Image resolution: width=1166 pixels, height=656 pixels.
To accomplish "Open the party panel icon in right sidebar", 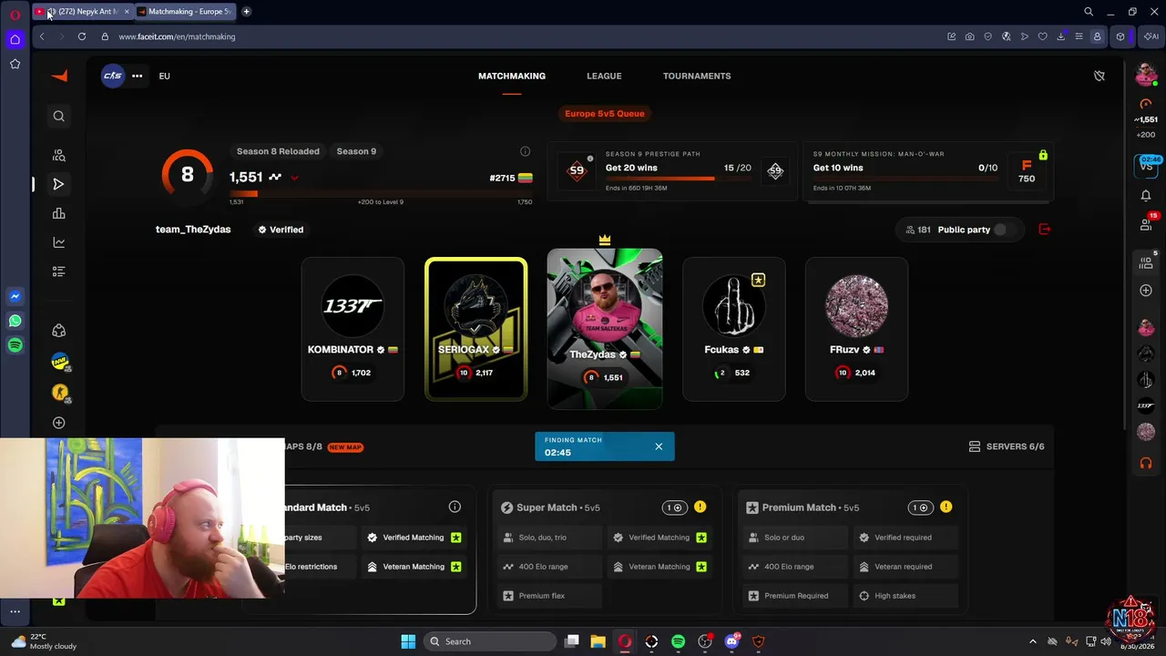I will point(1146,262).
